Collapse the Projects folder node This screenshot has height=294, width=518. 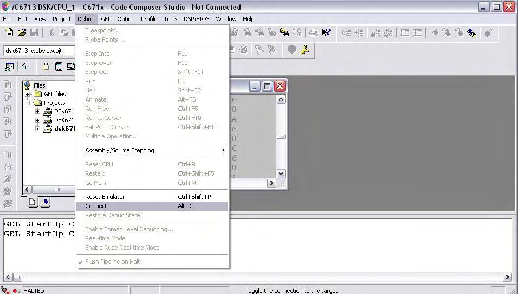(28, 103)
